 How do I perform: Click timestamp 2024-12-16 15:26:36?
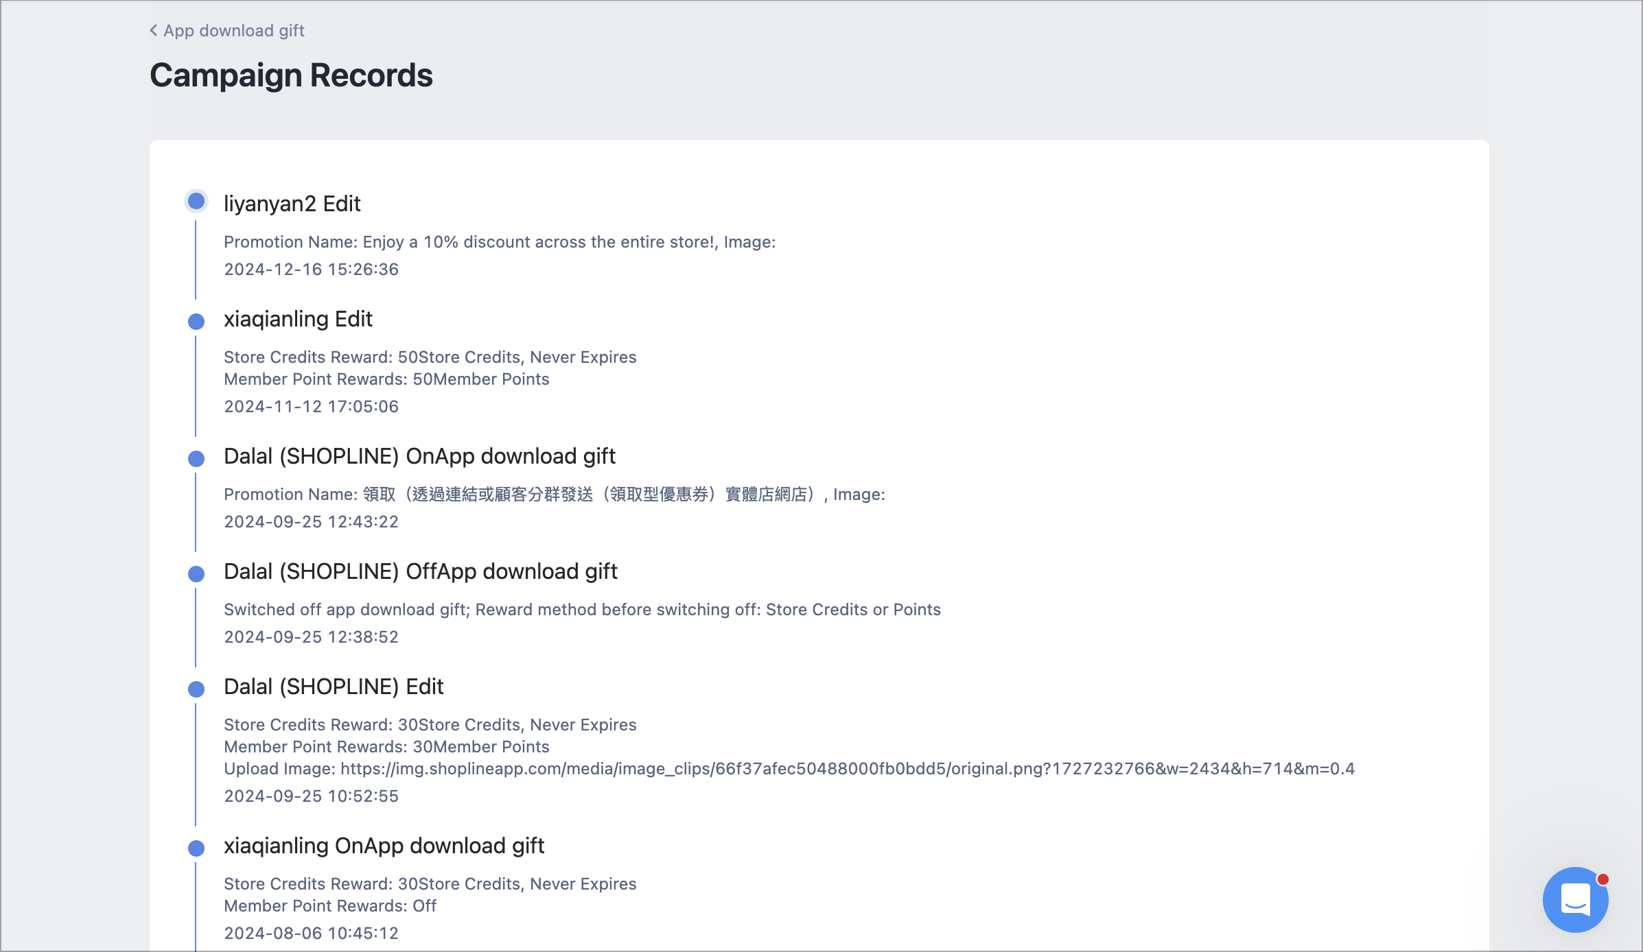pos(311,270)
